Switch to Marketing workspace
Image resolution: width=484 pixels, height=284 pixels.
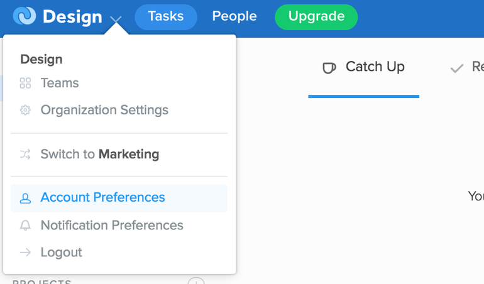(119, 155)
